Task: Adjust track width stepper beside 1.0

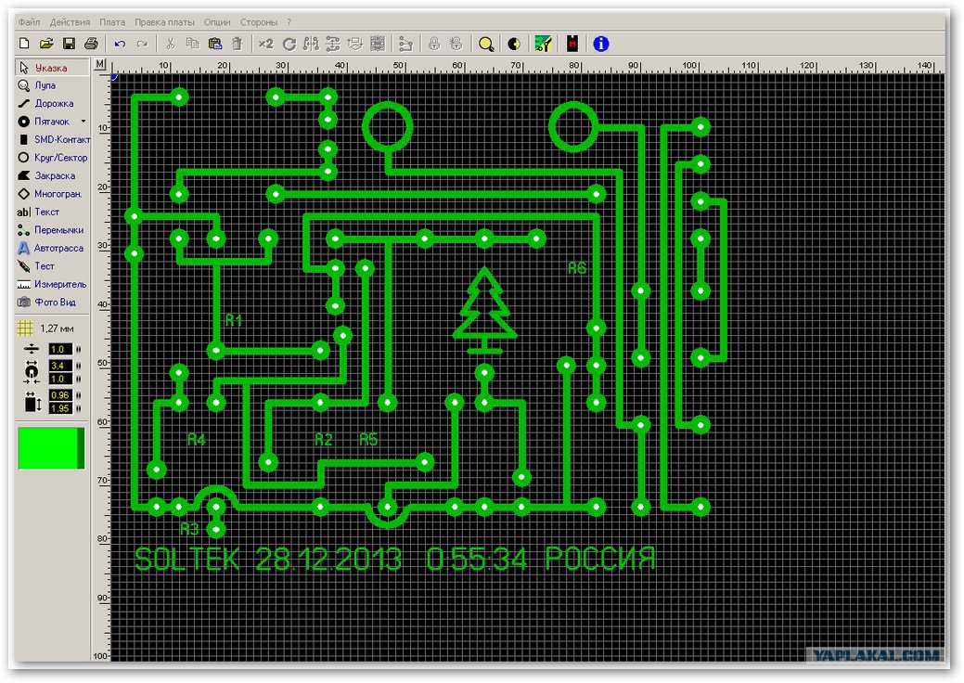Action: (78, 349)
